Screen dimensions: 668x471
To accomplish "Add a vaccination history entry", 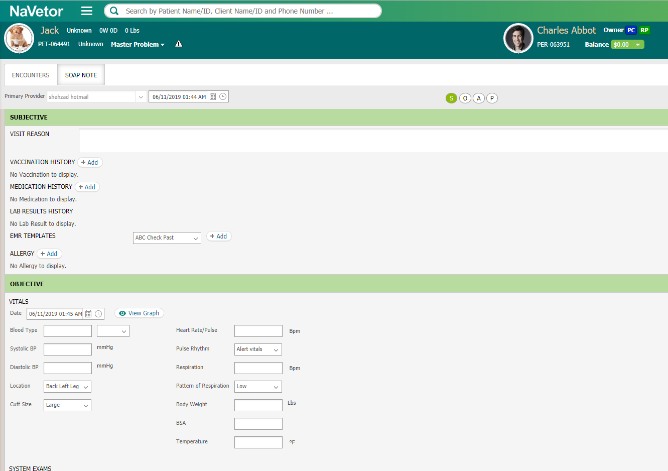I will [x=90, y=163].
